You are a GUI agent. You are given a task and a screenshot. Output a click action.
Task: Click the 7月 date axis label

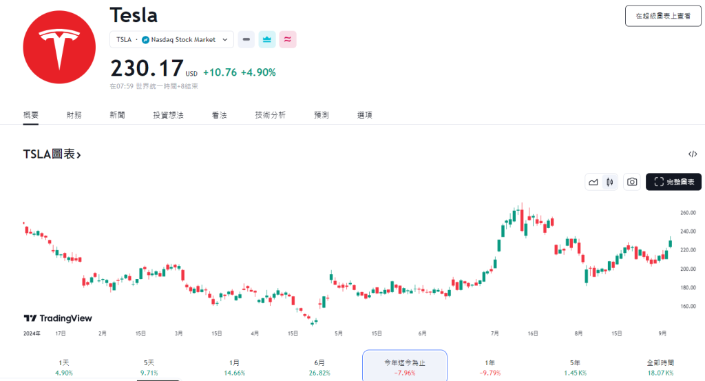tap(494, 333)
